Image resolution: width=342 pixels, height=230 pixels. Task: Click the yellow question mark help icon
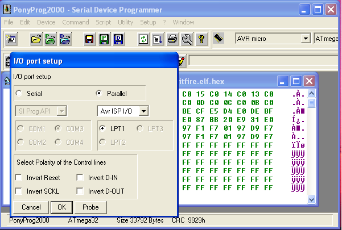coord(201,39)
